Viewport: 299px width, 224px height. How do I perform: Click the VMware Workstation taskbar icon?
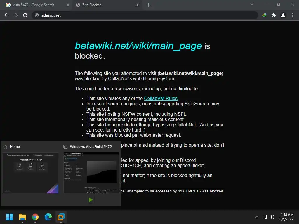point(61,217)
